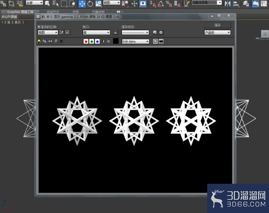
Task: Click the + viewport general label
Action: point(2,22)
